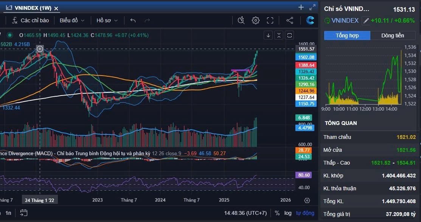Click the red 1388.64 price label

click(x=306, y=65)
